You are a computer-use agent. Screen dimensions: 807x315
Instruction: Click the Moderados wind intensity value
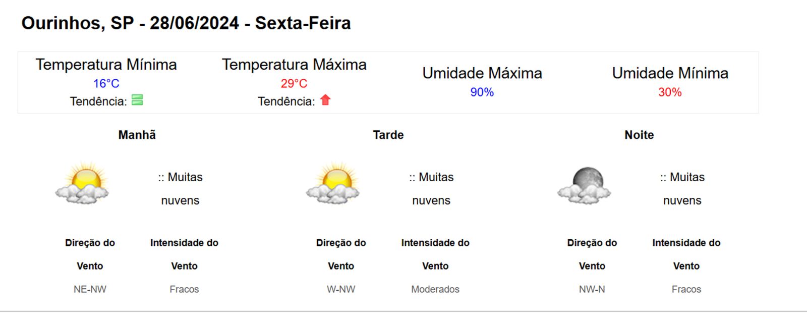click(x=435, y=289)
